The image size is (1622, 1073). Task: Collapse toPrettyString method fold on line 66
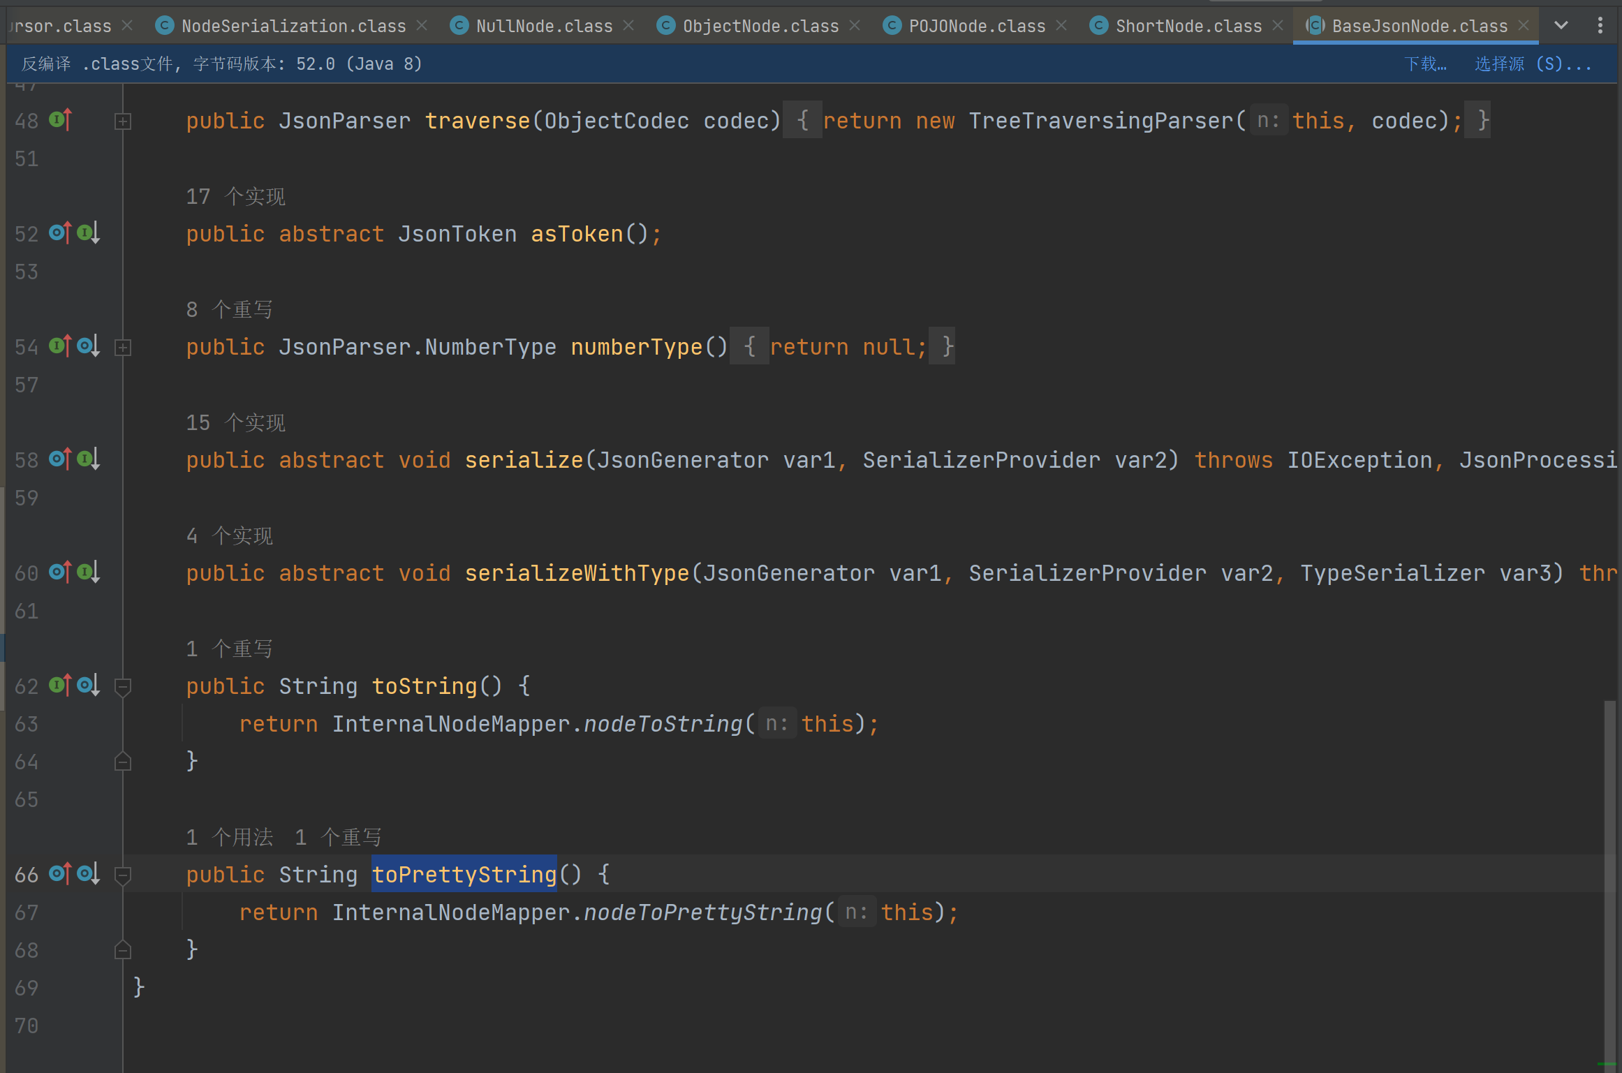[123, 875]
